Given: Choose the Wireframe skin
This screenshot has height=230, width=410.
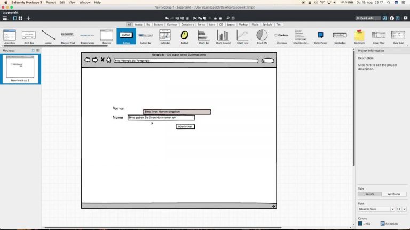Looking at the screenshot, I should coord(394,194).
